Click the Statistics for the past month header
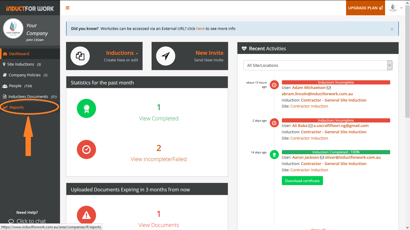This screenshot has width=410, height=230. point(147,82)
